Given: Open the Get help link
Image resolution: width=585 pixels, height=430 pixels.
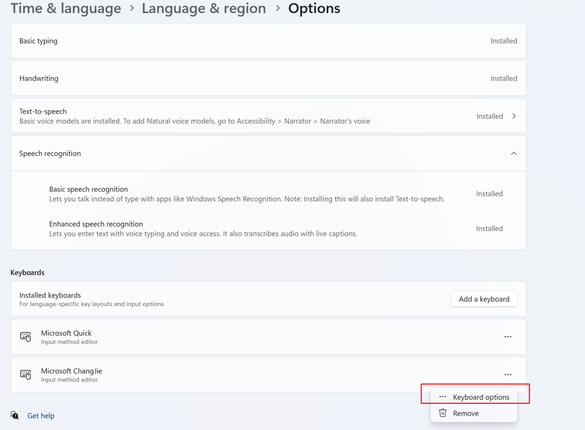Looking at the screenshot, I should (41, 416).
